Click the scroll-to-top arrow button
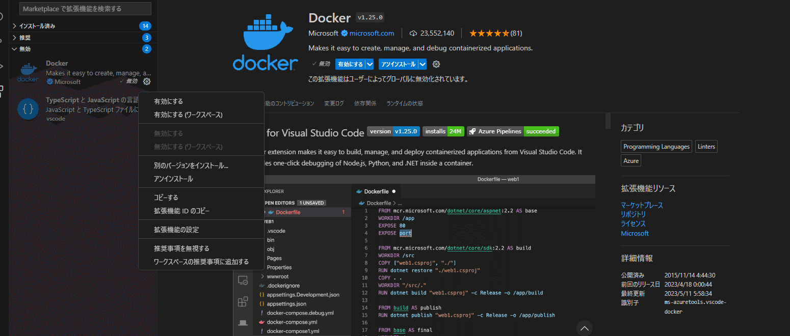Screen dimensions: 790x336 point(584,328)
